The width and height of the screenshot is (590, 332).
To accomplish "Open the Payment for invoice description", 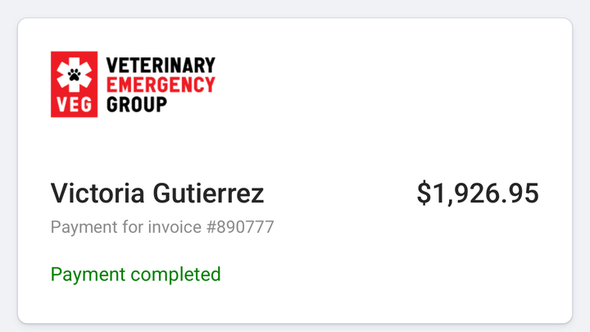I will (x=162, y=227).
